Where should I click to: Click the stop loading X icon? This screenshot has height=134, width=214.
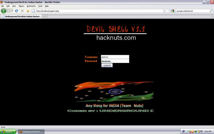click(x=22, y=11)
